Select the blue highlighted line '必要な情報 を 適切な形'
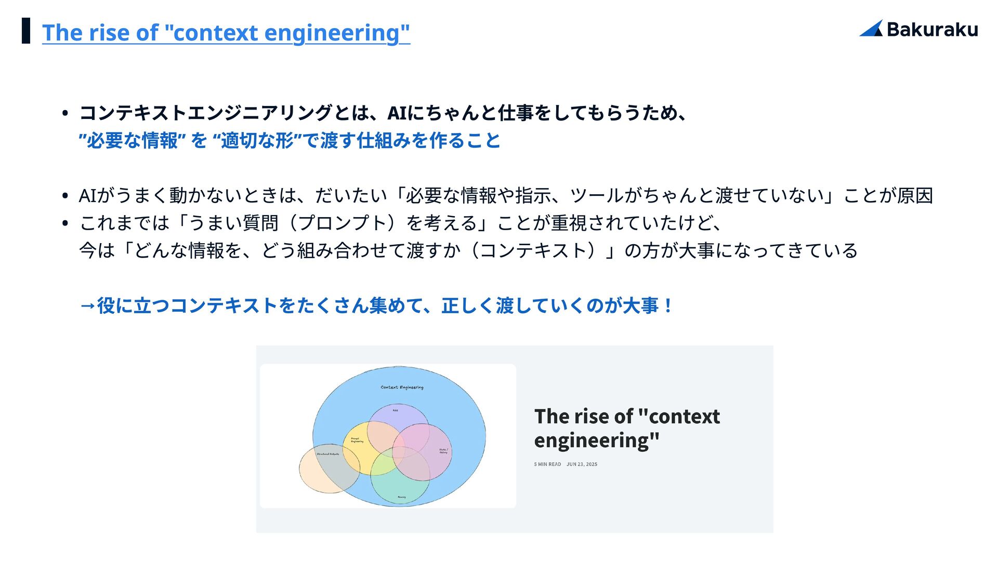Viewport: 998px width, 561px height. coord(290,140)
